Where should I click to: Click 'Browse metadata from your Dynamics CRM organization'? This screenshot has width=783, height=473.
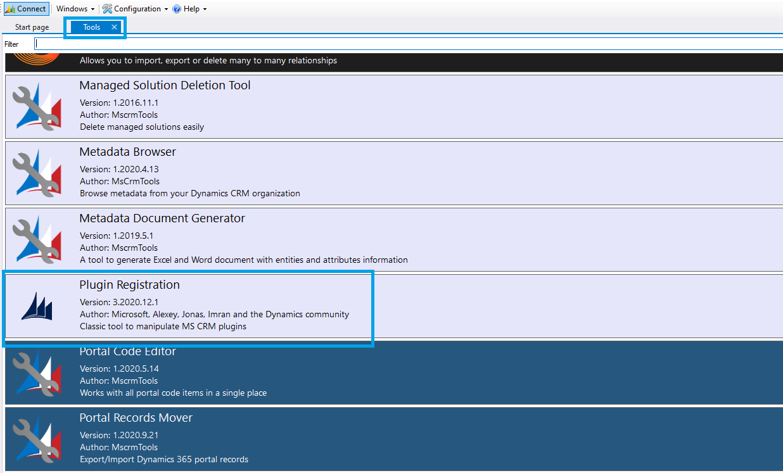coord(190,193)
